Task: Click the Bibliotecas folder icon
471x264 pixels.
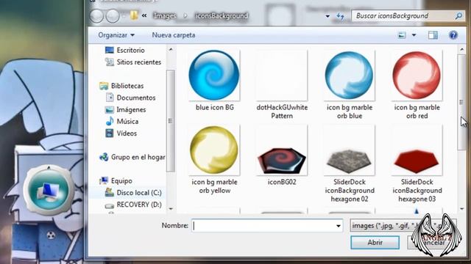Action: [x=104, y=86]
